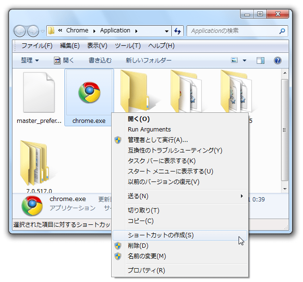Screen dimensions: 303x282
Task: Select the Chrome breadcrumb in the address bar
Action: [77, 30]
